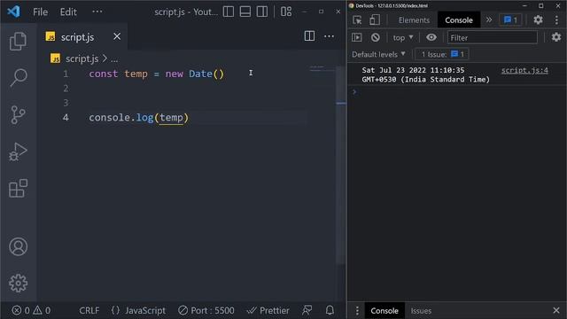This screenshot has width=567, height=319.
Task: Open the Source Control view
Action: point(18,114)
